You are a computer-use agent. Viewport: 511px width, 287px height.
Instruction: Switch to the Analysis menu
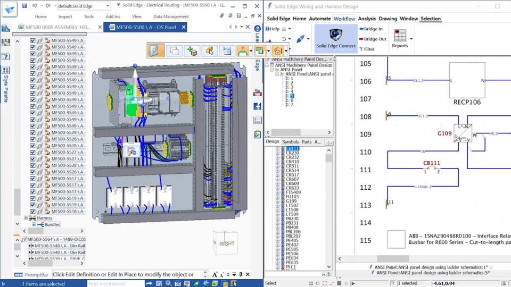367,19
